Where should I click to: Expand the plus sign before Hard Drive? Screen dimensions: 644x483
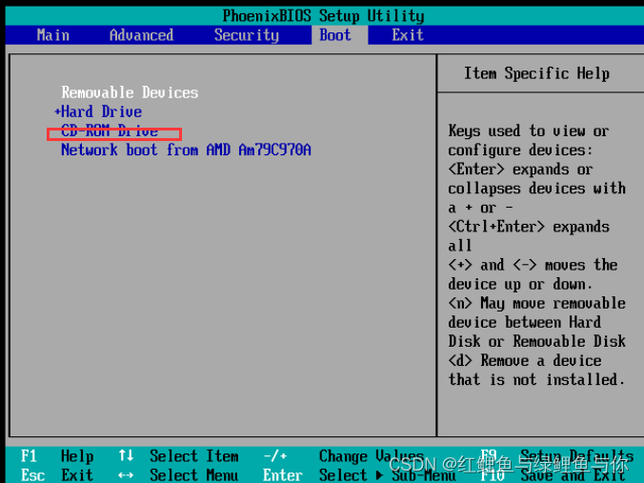pos(57,111)
